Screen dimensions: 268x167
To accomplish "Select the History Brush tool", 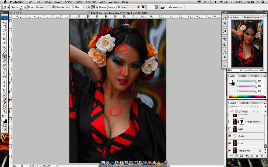I will [x=4, y=61].
